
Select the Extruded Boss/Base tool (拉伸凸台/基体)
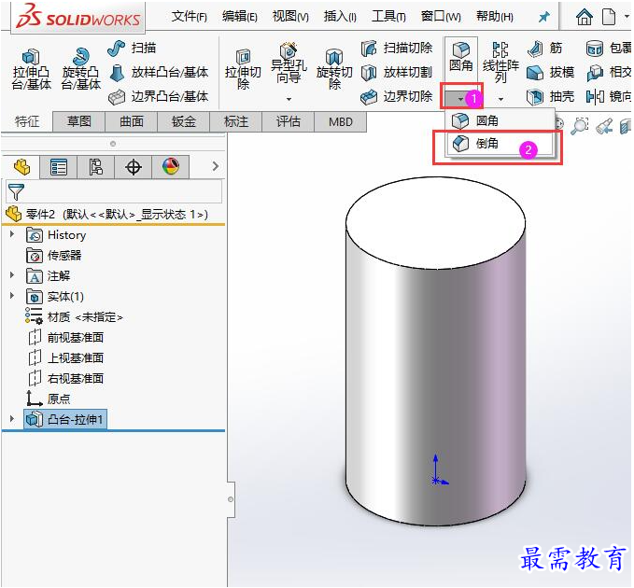point(32,69)
